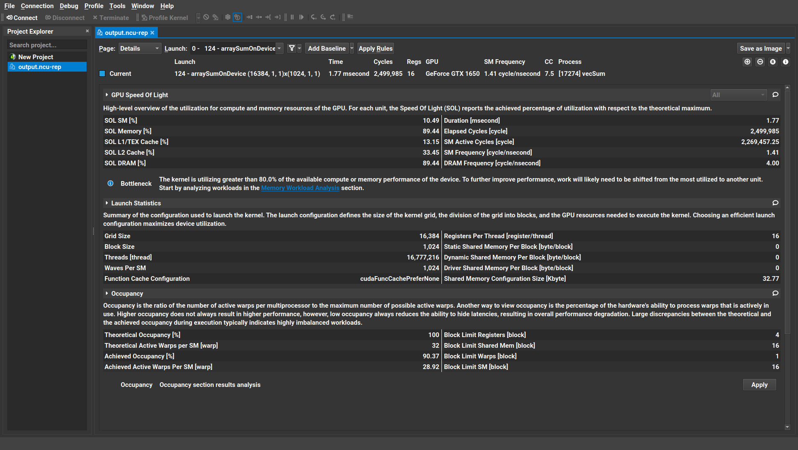The width and height of the screenshot is (798, 450).
Task: Click the pause bars toolbar icon
Action: tap(292, 17)
